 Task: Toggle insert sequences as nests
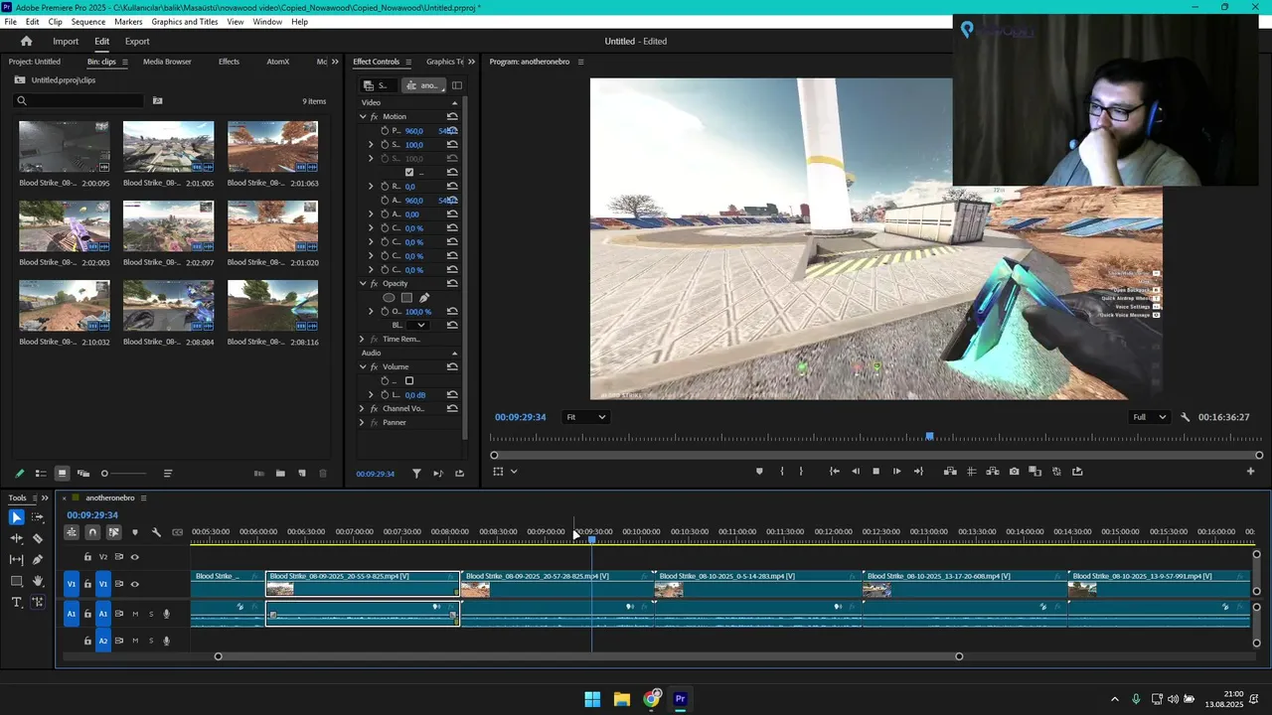[x=72, y=532]
